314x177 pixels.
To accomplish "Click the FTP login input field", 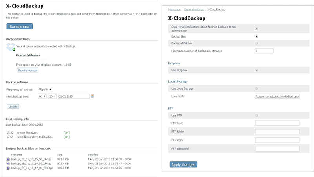I will point(277,140).
